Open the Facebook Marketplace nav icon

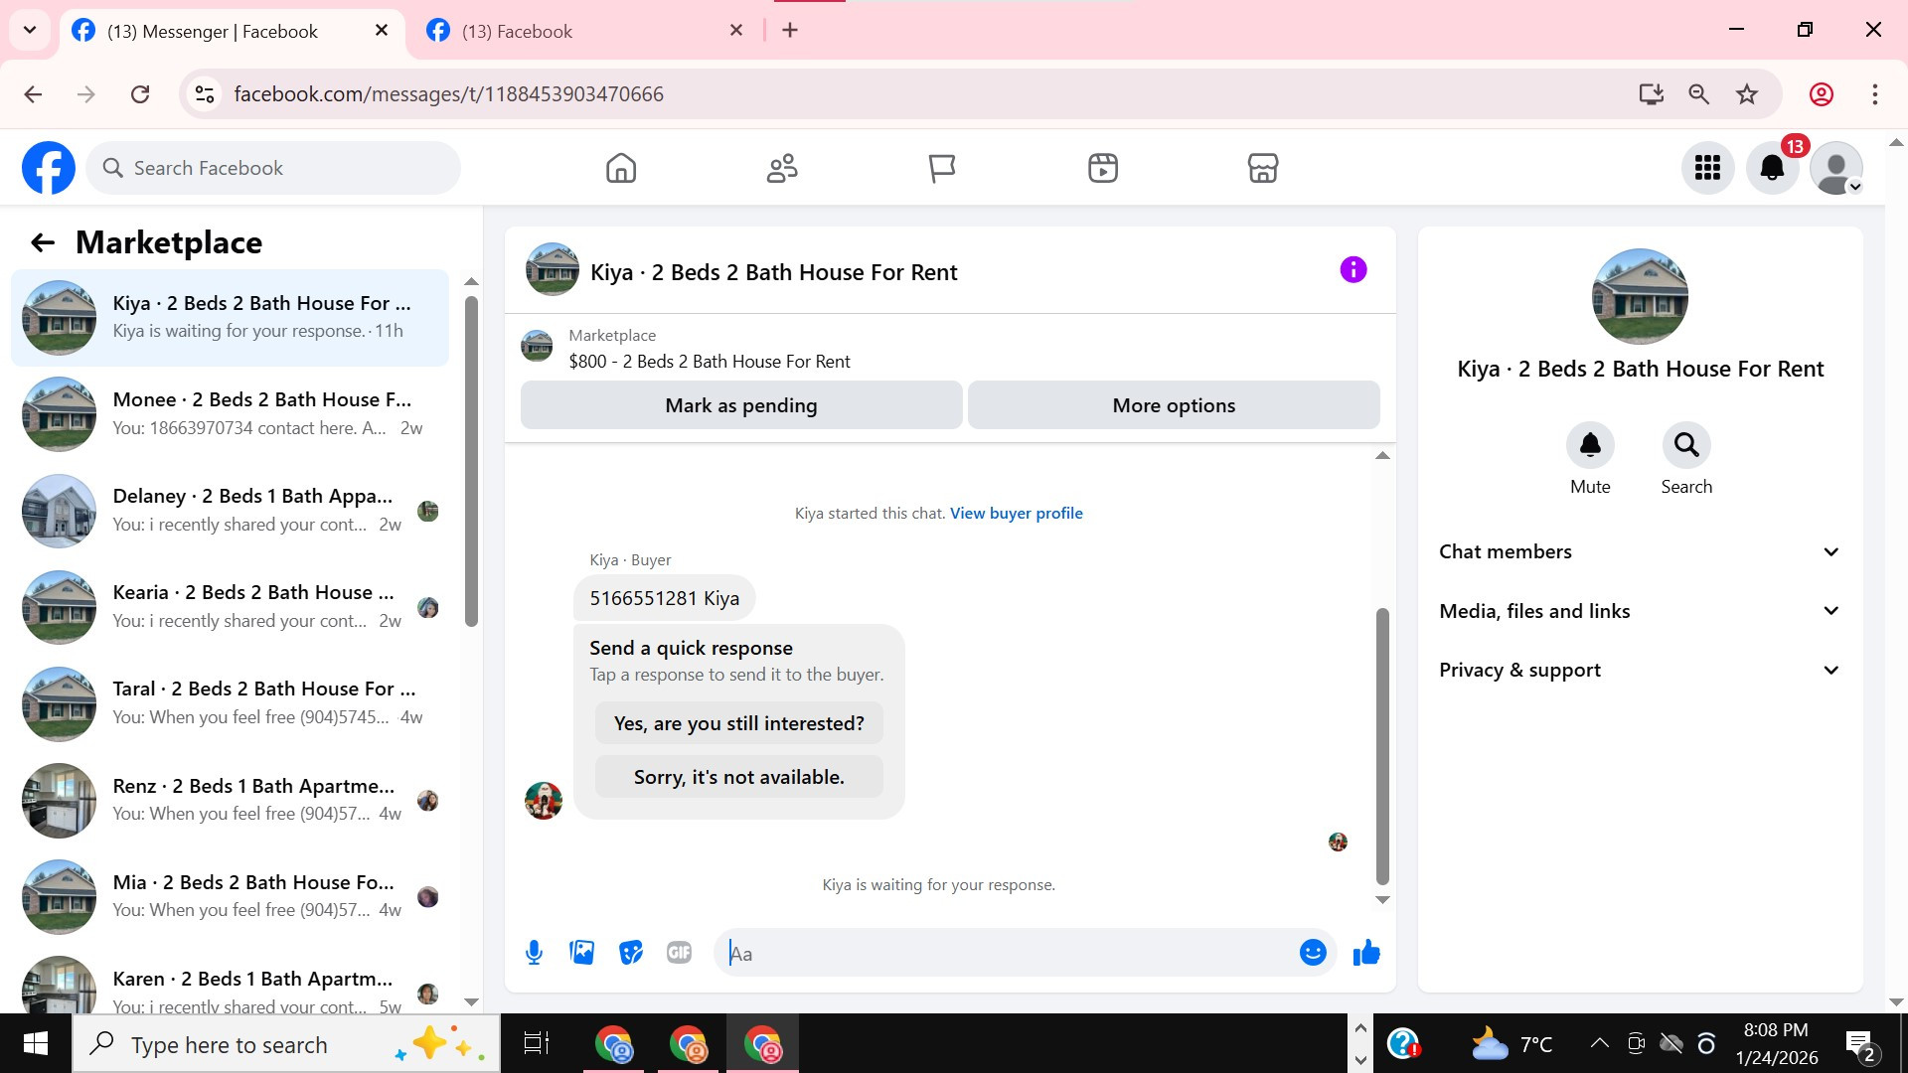1262,168
